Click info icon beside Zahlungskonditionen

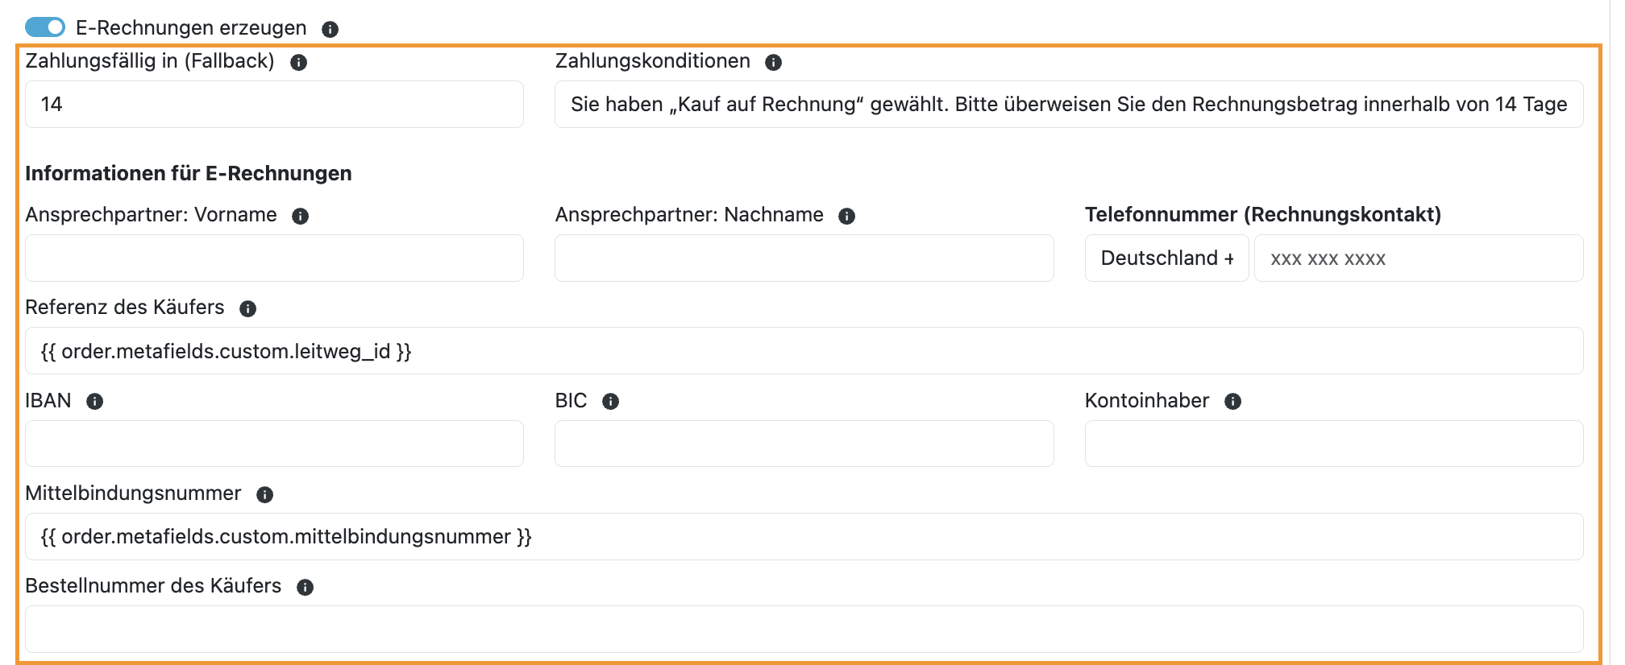click(x=773, y=63)
